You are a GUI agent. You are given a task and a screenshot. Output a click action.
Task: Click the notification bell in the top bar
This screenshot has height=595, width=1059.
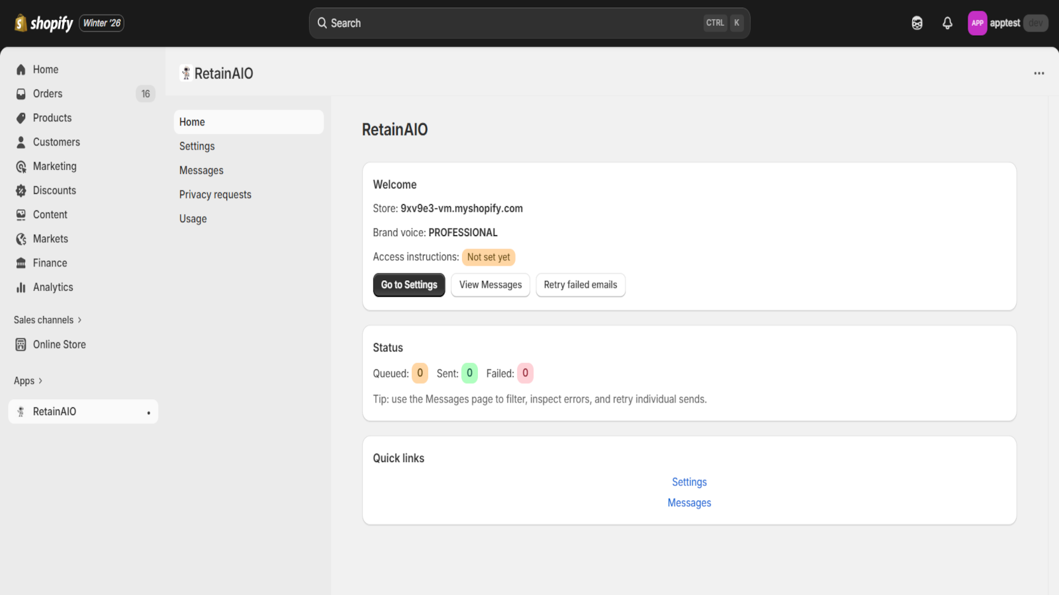[x=947, y=22]
